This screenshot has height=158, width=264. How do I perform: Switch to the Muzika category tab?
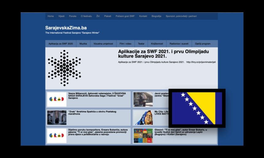click(83, 44)
